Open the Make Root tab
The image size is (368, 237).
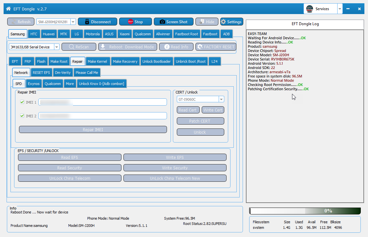[x=59, y=61]
